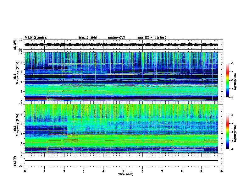Click the "station=OUI" header label

point(116,38)
